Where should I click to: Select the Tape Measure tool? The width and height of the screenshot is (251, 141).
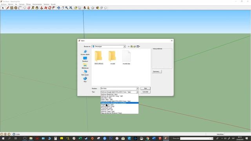pyautogui.click(x=33, y=8)
